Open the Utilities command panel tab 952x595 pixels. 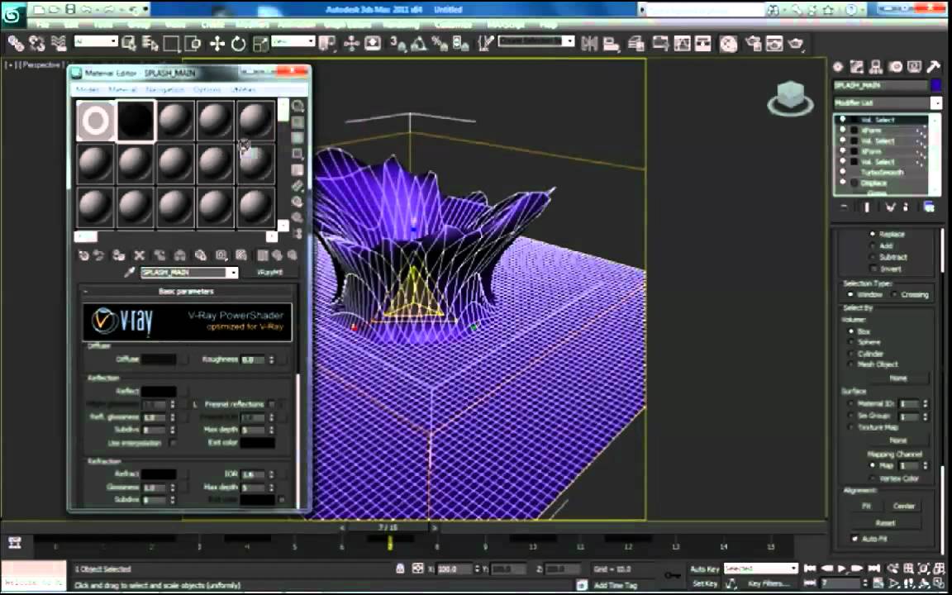[x=933, y=67]
